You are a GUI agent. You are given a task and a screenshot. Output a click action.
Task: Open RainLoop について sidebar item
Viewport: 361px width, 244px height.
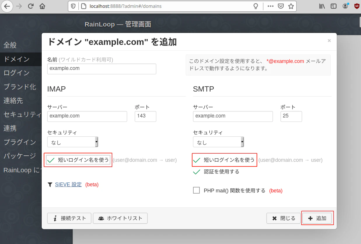tap(21, 170)
